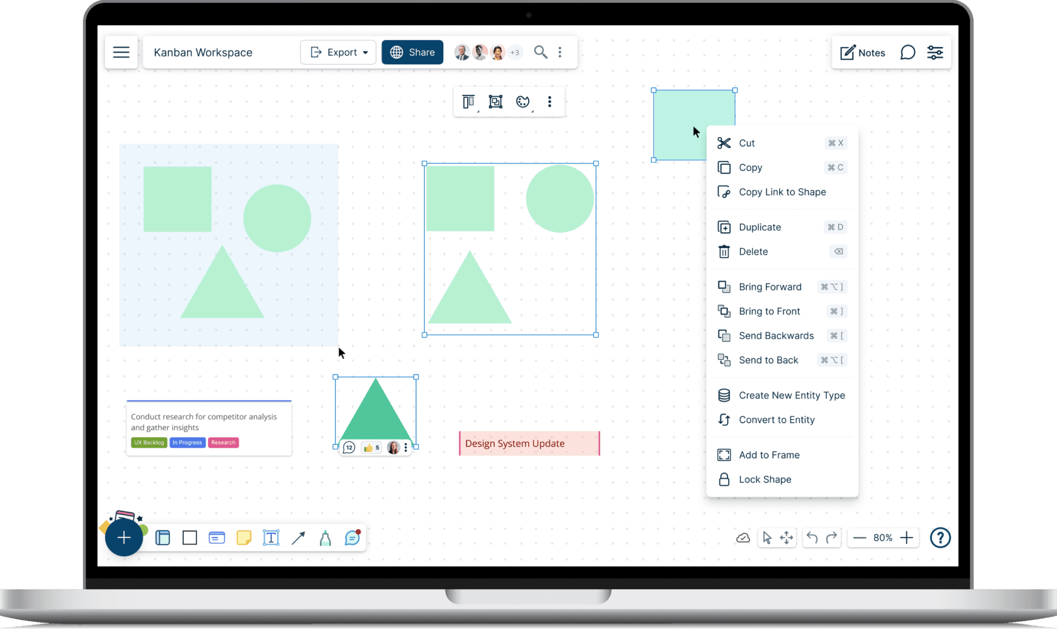Select the sticky note tool
Image resolution: width=1057 pixels, height=629 pixels.
[x=244, y=538]
